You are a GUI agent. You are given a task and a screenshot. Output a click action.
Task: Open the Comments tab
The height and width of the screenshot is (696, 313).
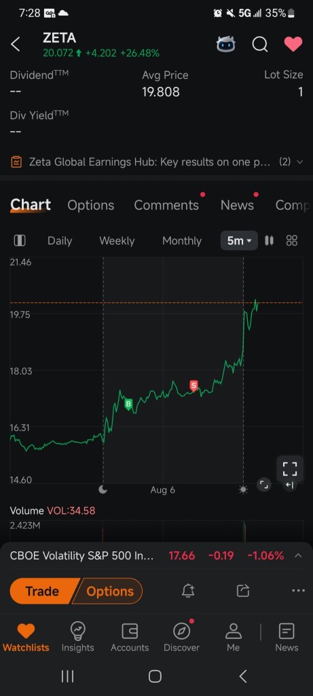(x=166, y=205)
